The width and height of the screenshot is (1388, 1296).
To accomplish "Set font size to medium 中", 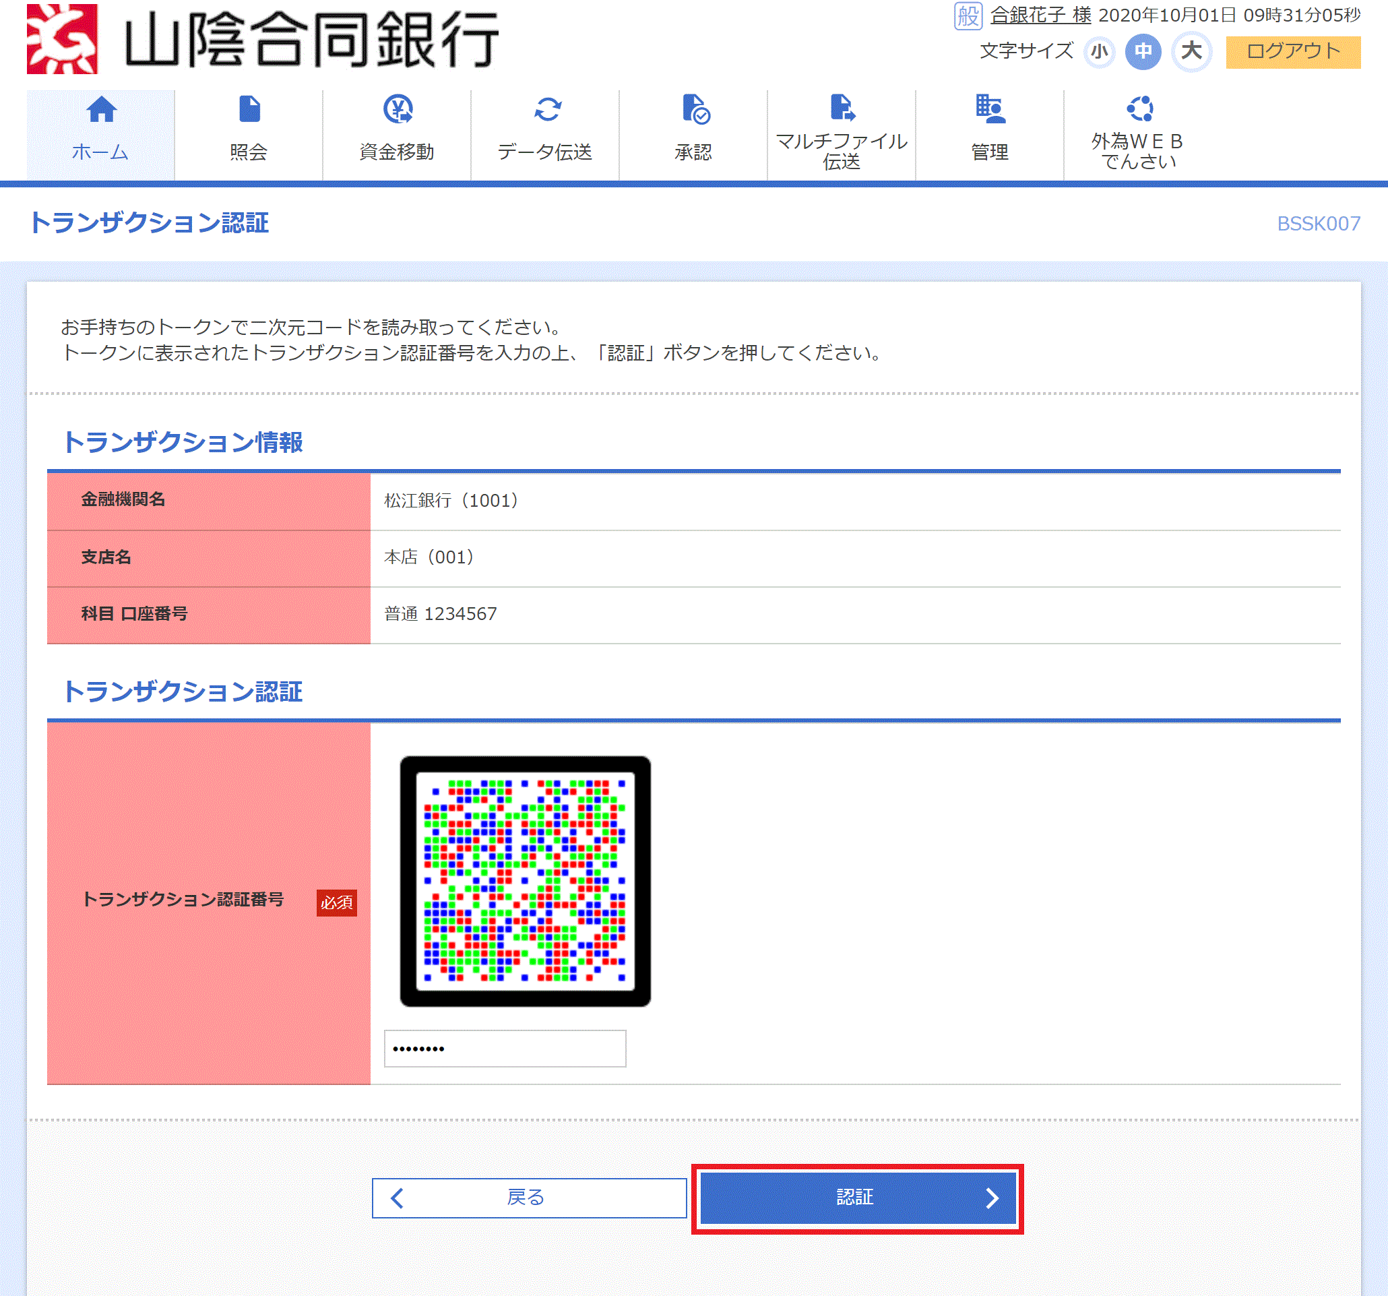I will click(x=1143, y=52).
